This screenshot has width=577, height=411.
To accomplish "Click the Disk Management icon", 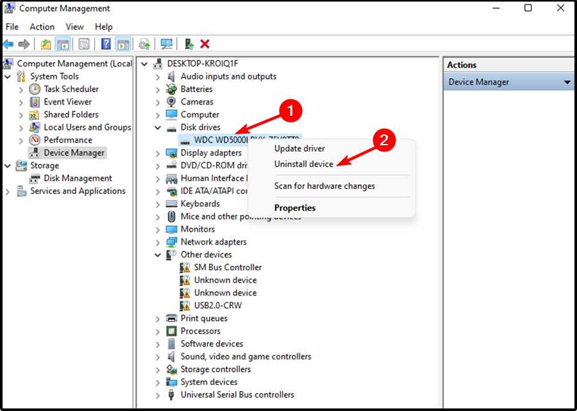I will [x=35, y=179].
